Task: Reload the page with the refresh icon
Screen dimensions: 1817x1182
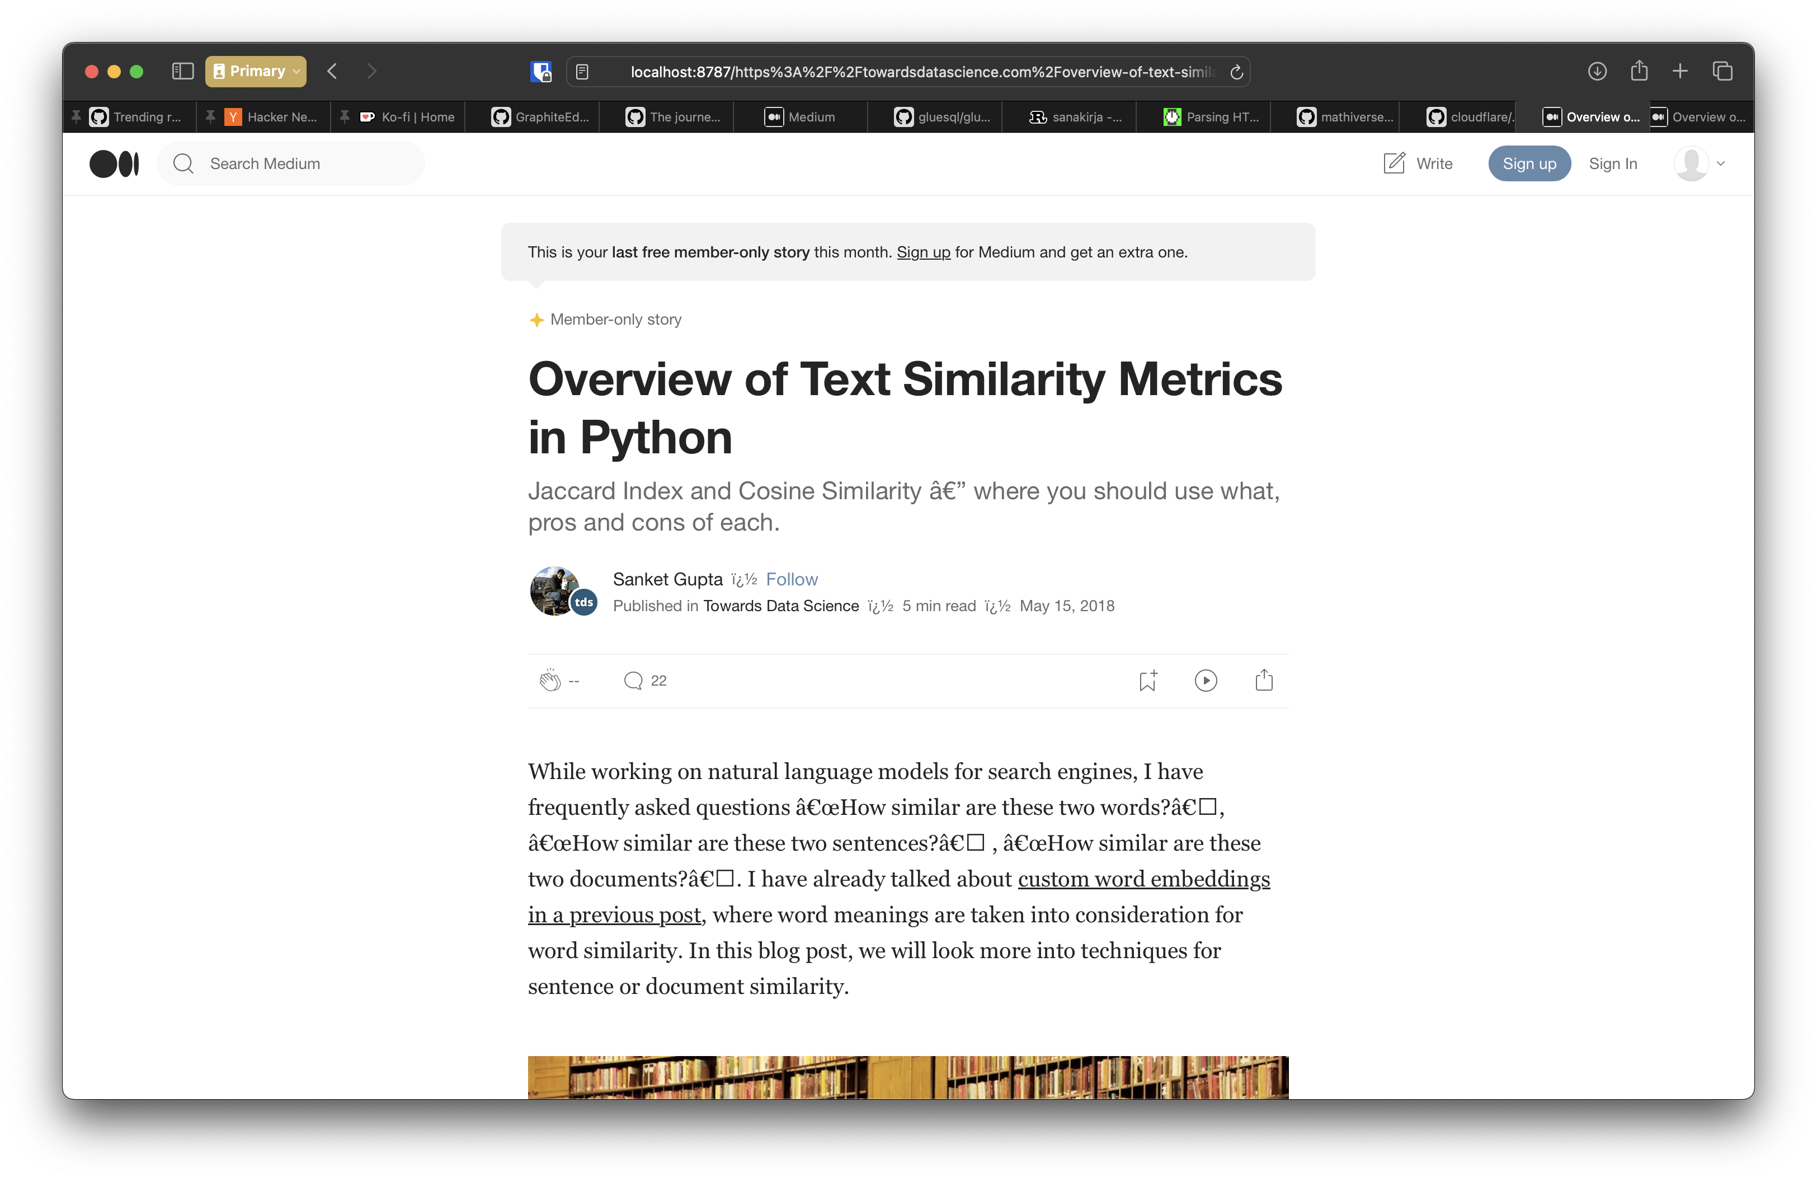Action: coord(1237,72)
